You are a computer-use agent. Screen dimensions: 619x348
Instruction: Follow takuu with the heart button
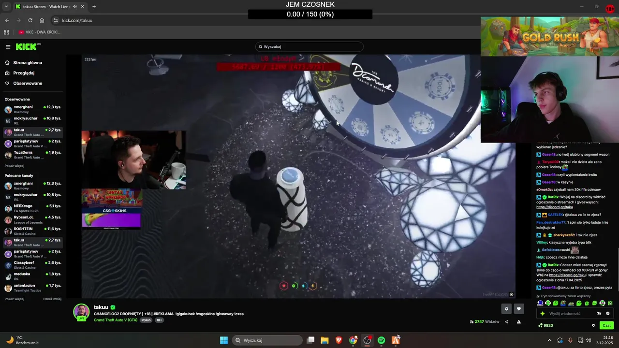[x=519, y=309]
